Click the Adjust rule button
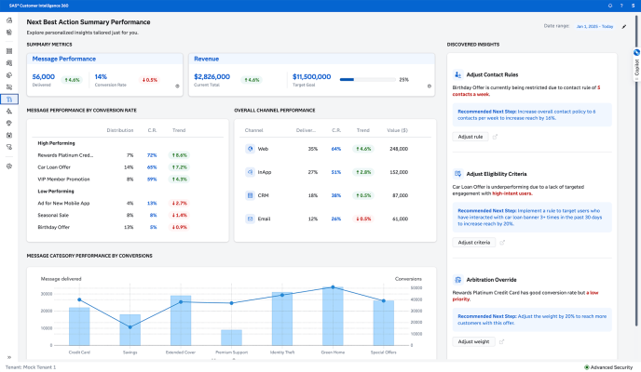 click(471, 137)
